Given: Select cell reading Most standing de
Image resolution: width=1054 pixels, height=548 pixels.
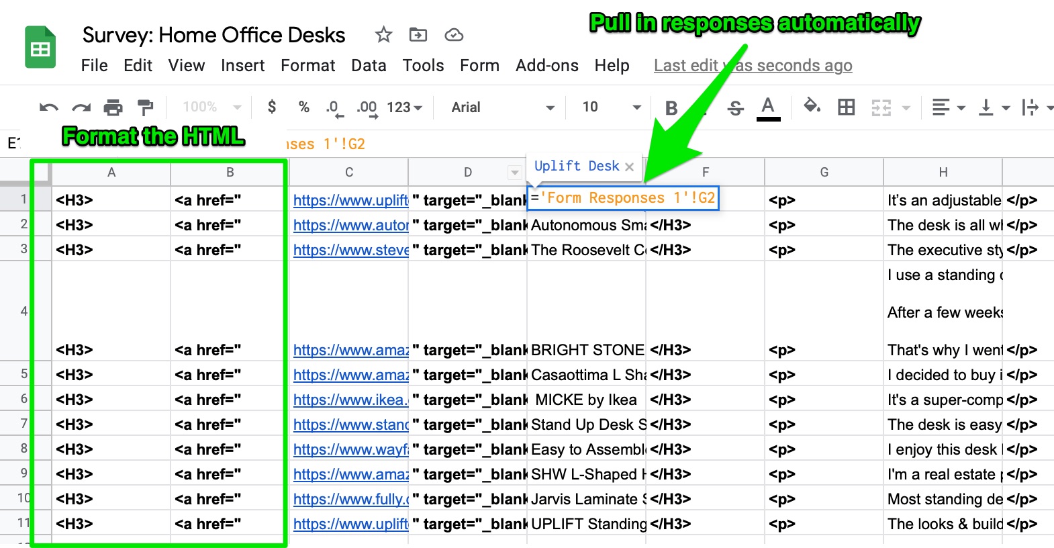Looking at the screenshot, I should pyautogui.click(x=943, y=499).
